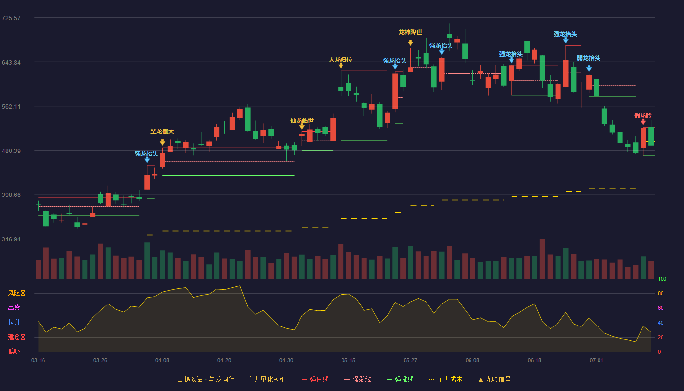Click the 风险区 zone label
Screen dimensions: 684x391
[17, 293]
